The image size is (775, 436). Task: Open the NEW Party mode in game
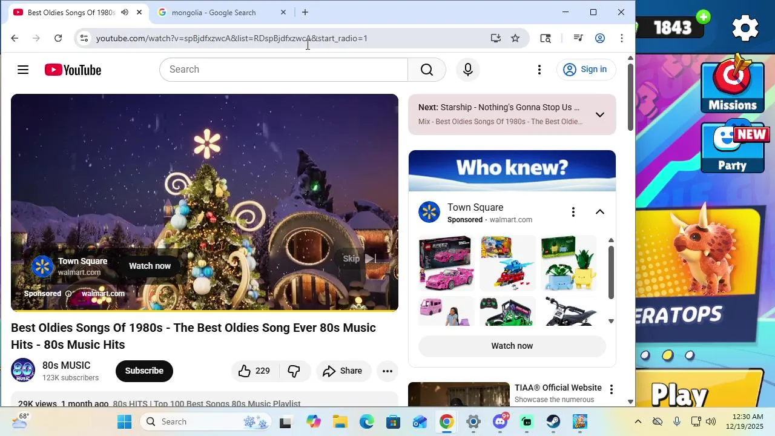[733, 147]
